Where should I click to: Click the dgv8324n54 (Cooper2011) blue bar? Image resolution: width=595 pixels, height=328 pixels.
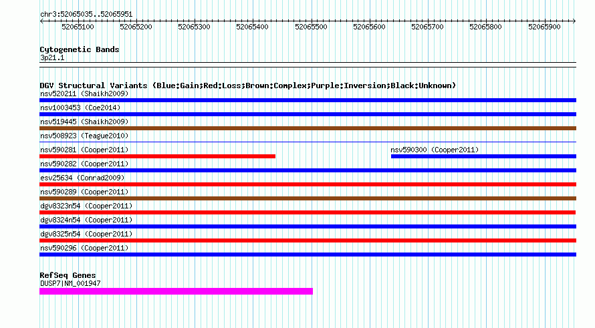coord(308,226)
